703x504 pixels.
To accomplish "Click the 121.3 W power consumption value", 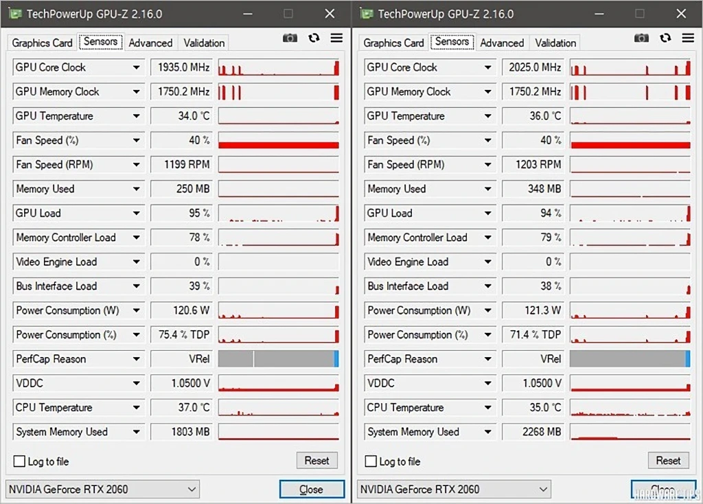I will (533, 310).
